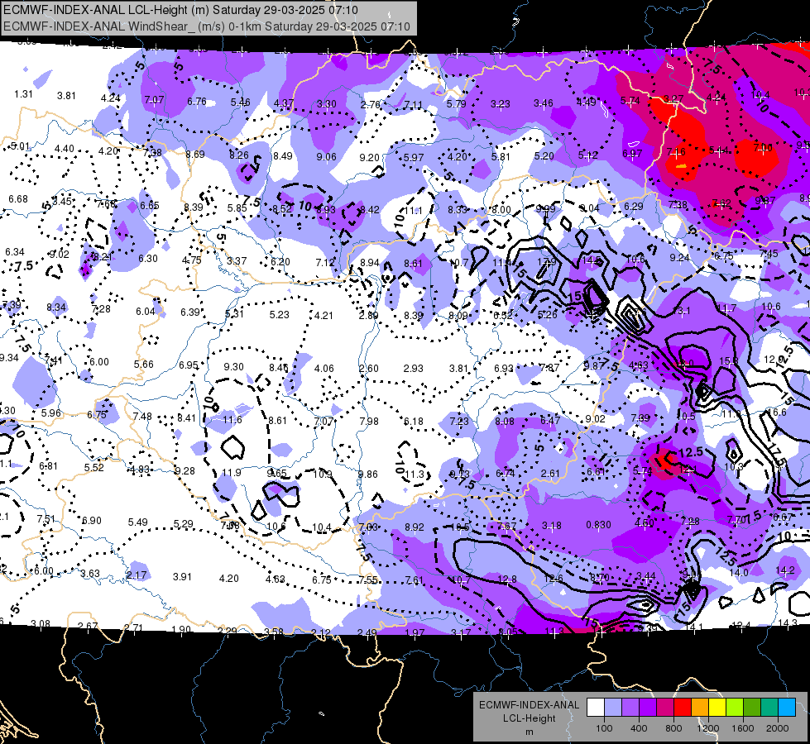The image size is (810, 744).
Task: Click wind shear value 5.23
Action: (x=280, y=314)
